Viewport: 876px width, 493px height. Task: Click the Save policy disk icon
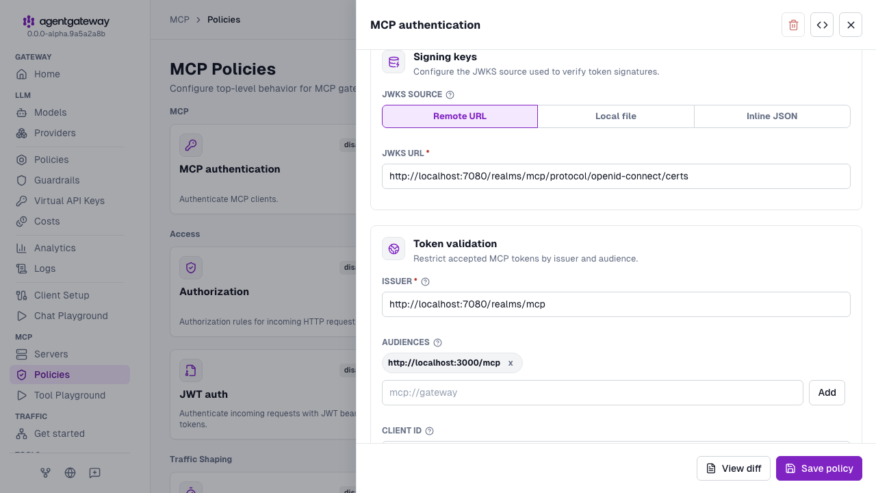point(790,468)
